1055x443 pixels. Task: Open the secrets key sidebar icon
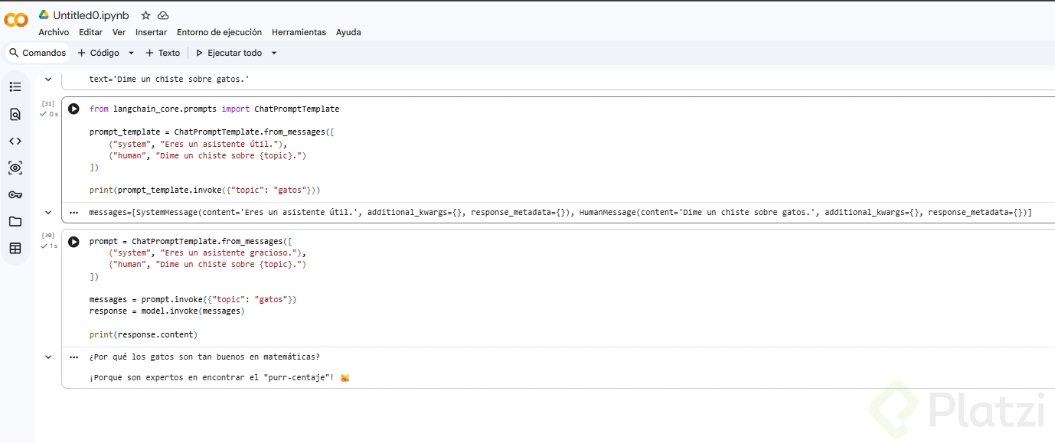(15, 194)
